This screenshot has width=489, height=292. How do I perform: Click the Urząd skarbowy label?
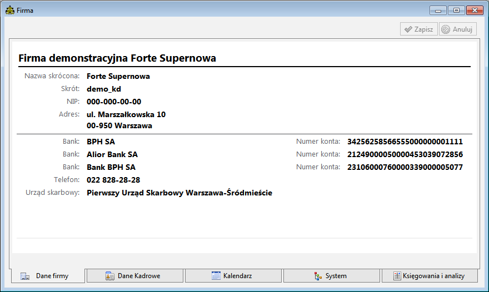tap(52, 193)
